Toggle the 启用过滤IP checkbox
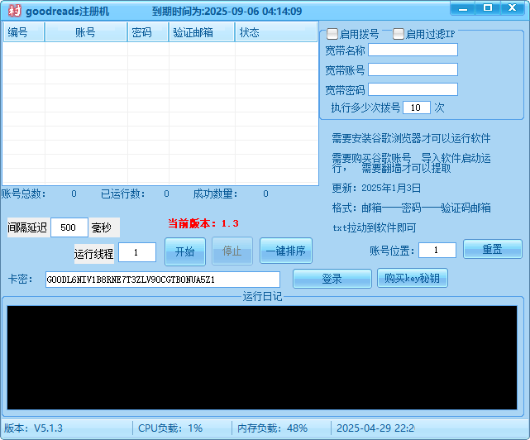 [x=399, y=34]
